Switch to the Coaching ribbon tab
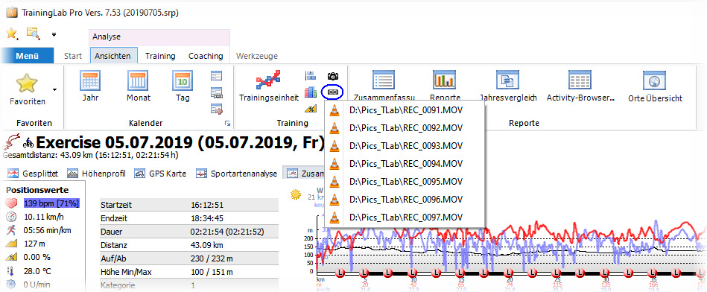707x292 pixels. pos(206,57)
